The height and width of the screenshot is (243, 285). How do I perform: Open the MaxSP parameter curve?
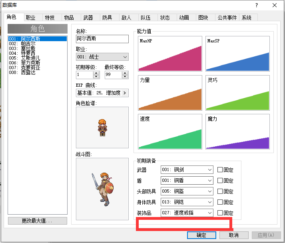237,54
